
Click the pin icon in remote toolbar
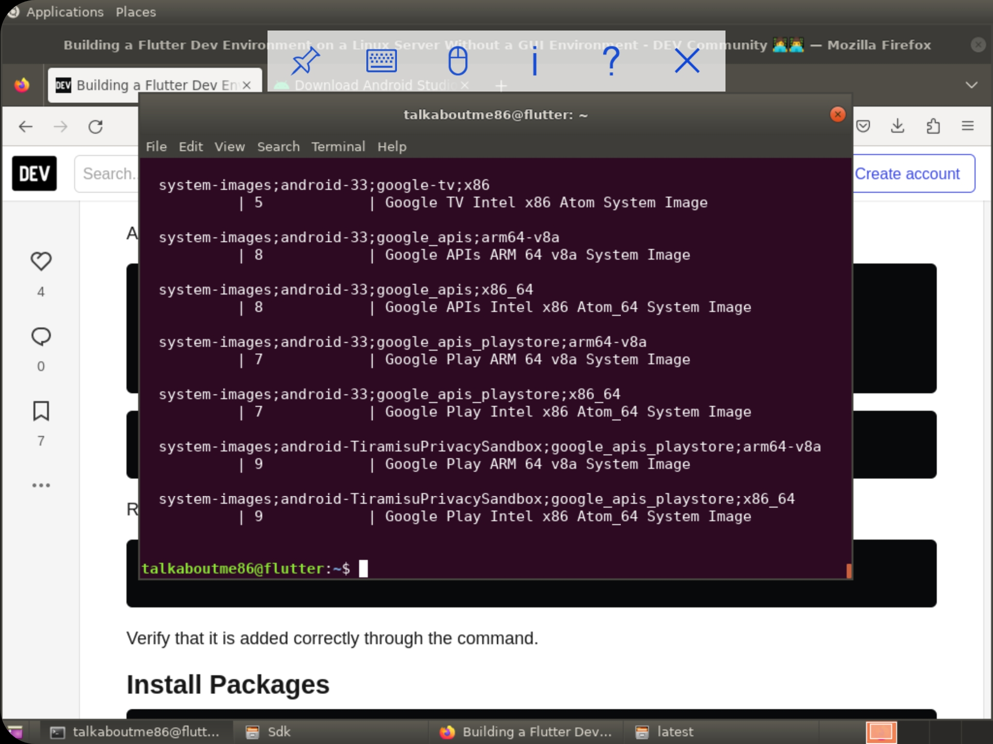(x=305, y=62)
